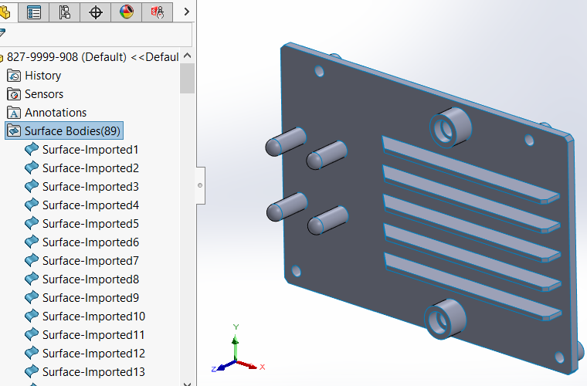Click the lower cylindrical boss on plate
The height and width of the screenshot is (386, 587).
(445, 319)
